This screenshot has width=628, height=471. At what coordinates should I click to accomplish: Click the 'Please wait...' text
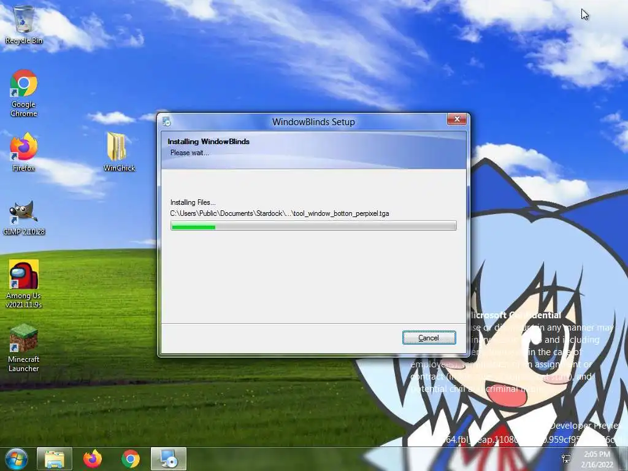tap(190, 153)
